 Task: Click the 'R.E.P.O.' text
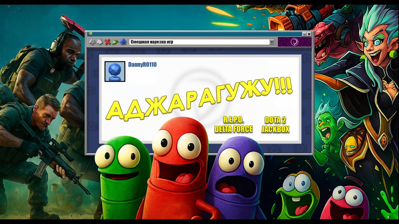coord(233,120)
